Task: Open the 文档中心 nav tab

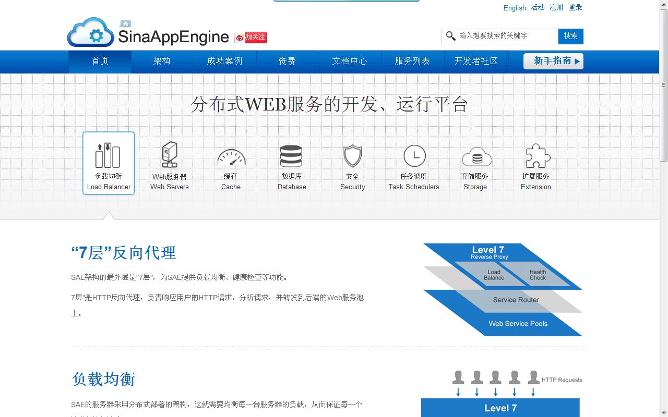Action: 350,62
